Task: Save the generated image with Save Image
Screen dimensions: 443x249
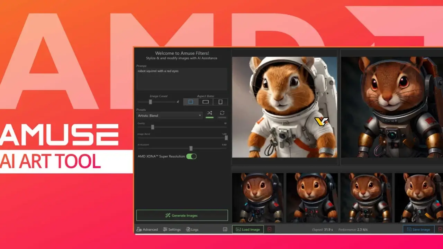Action: click(x=418, y=229)
